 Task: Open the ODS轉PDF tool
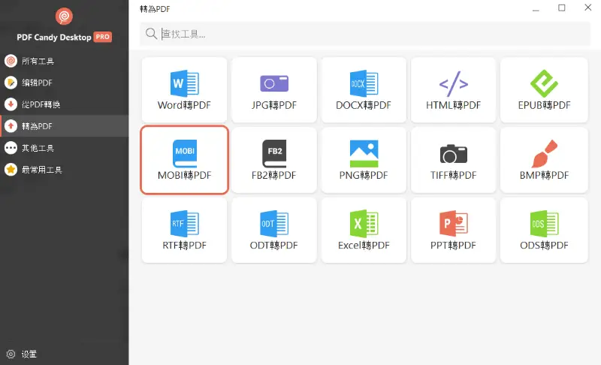pyautogui.click(x=544, y=230)
